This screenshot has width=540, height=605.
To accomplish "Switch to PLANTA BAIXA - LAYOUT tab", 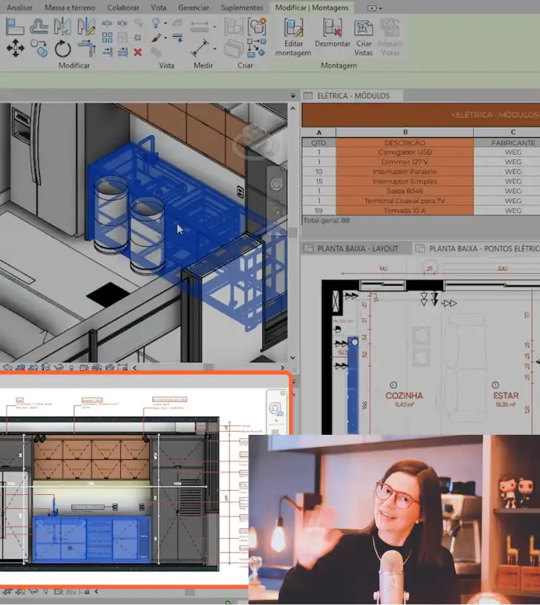I will click(357, 248).
